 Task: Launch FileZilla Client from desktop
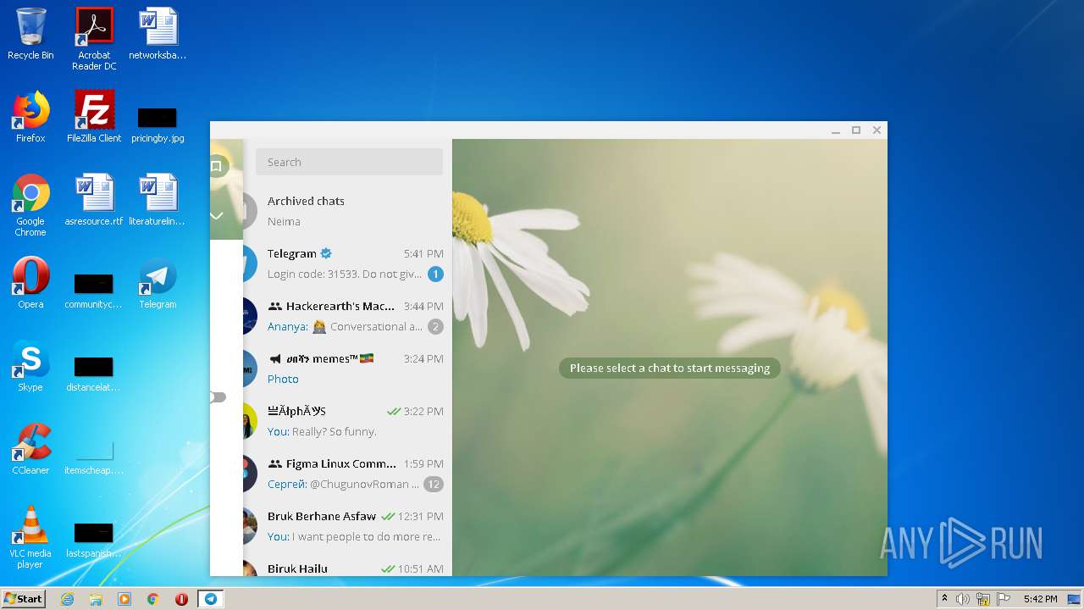click(94, 117)
